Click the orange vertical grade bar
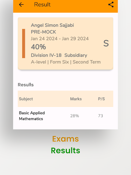131x175 pixels. pos(24,43)
